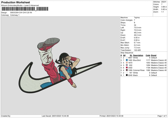Click code 1184 in the 3302 row
Viewport: 168px width, 118px height.
pyautogui.click(x=148, y=68)
